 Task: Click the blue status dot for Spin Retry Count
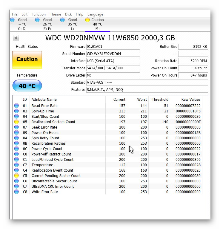(x=16, y=138)
